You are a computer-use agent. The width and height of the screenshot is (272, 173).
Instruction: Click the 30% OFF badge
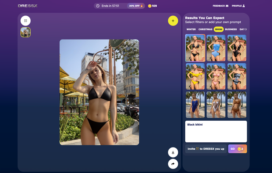click(136, 6)
